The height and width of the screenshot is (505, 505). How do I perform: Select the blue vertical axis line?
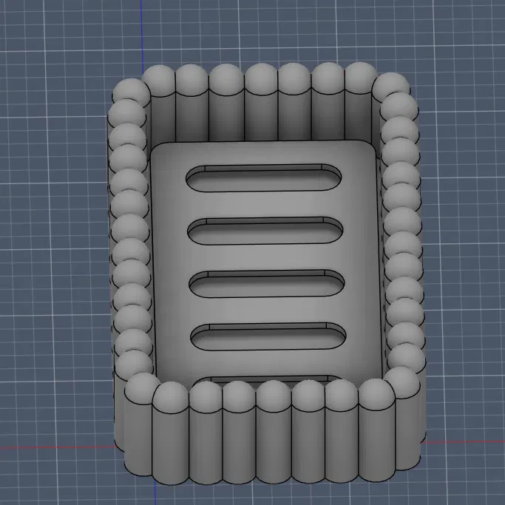point(142,35)
